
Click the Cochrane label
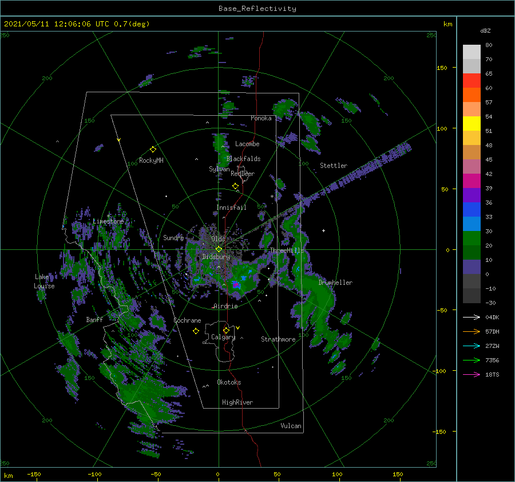point(187,320)
